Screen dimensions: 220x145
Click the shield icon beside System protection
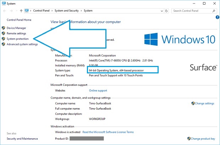tap(4, 39)
